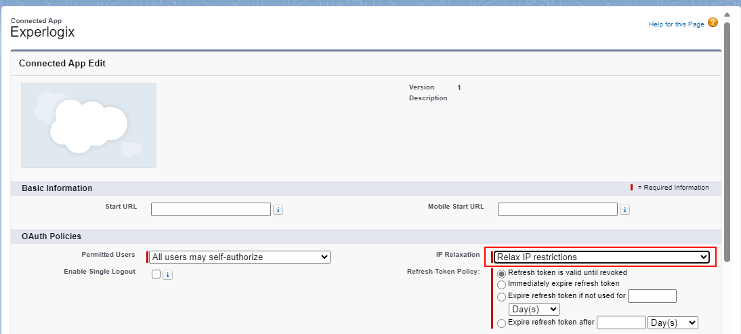Image resolution: width=741 pixels, height=334 pixels.
Task: Click the orange help question mark icon
Action: tap(713, 22)
